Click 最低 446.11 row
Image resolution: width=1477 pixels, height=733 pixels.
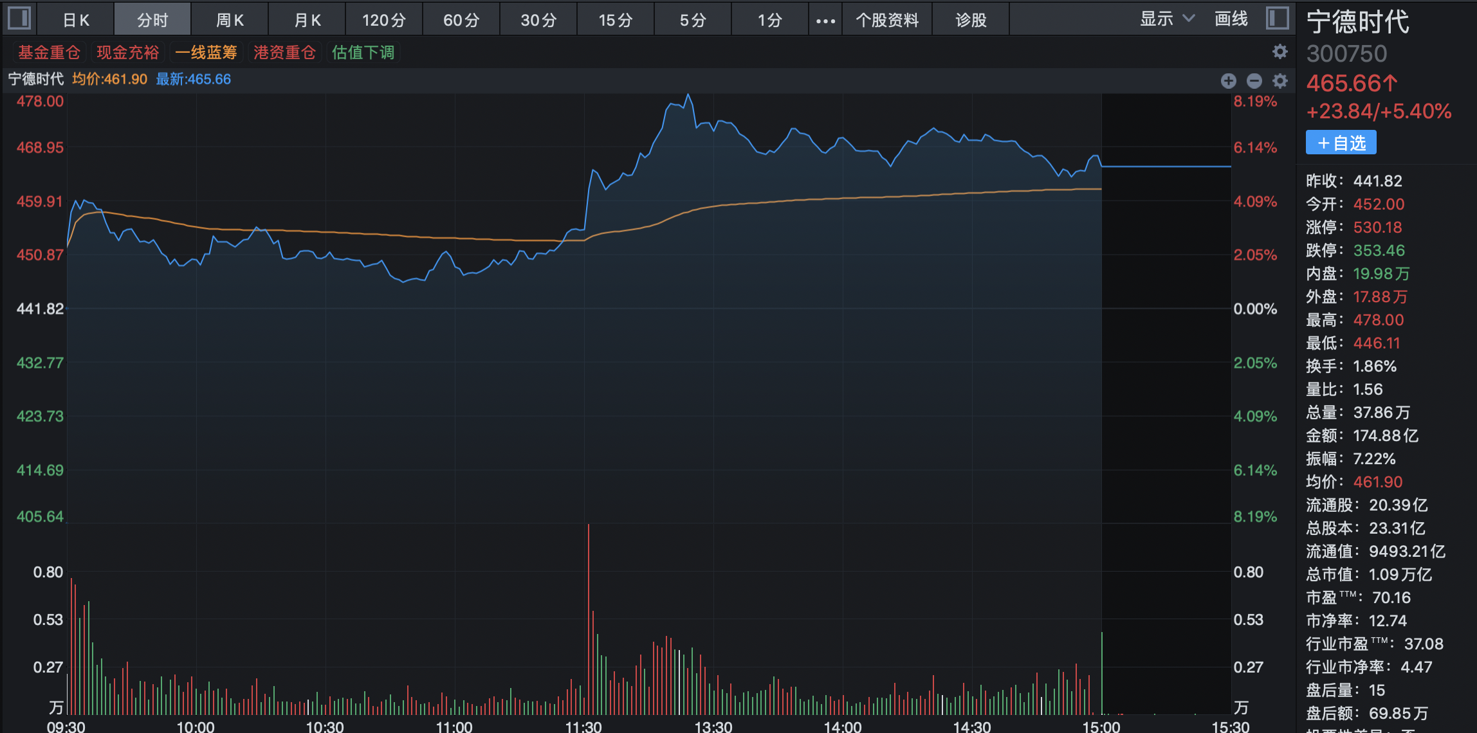point(1353,343)
